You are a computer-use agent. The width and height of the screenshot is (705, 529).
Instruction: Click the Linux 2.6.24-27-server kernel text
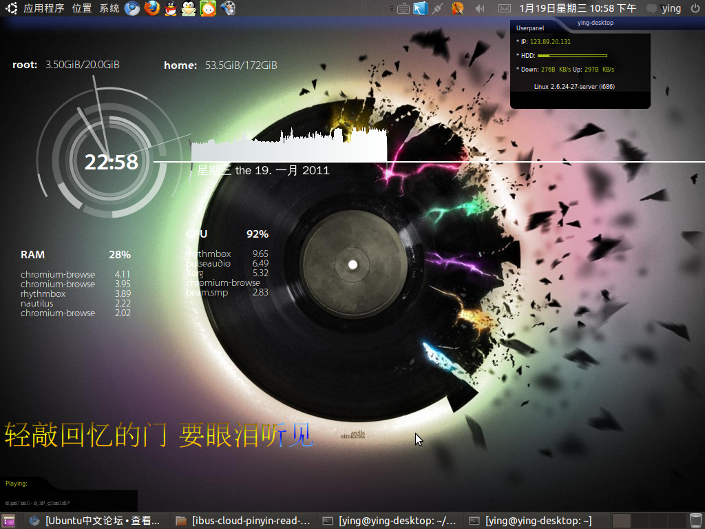(x=575, y=86)
